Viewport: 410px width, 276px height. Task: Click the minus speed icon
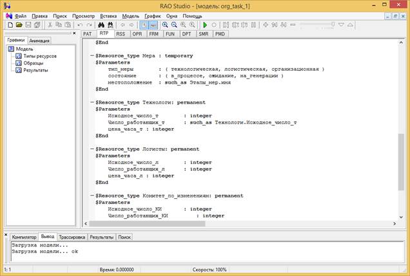(x=293, y=25)
